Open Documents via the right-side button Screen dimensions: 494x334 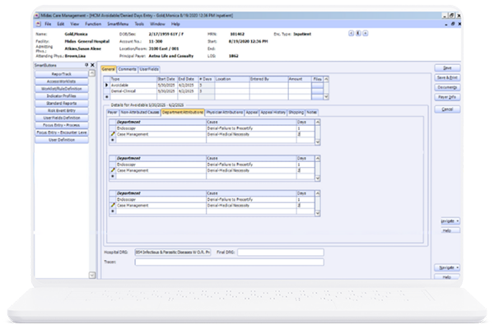(x=447, y=87)
